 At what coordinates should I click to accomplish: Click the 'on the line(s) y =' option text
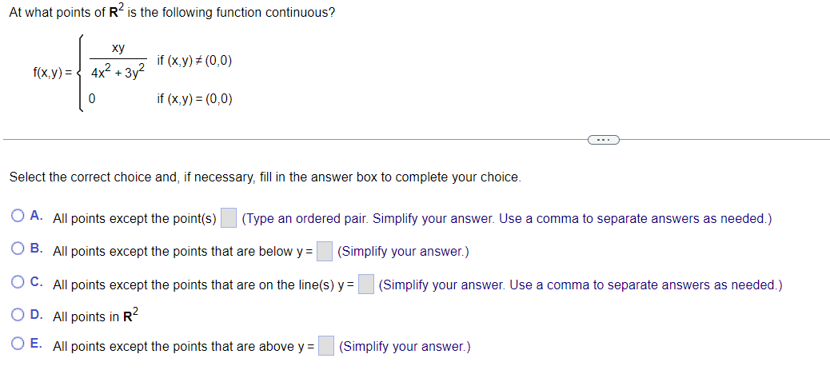point(306,285)
